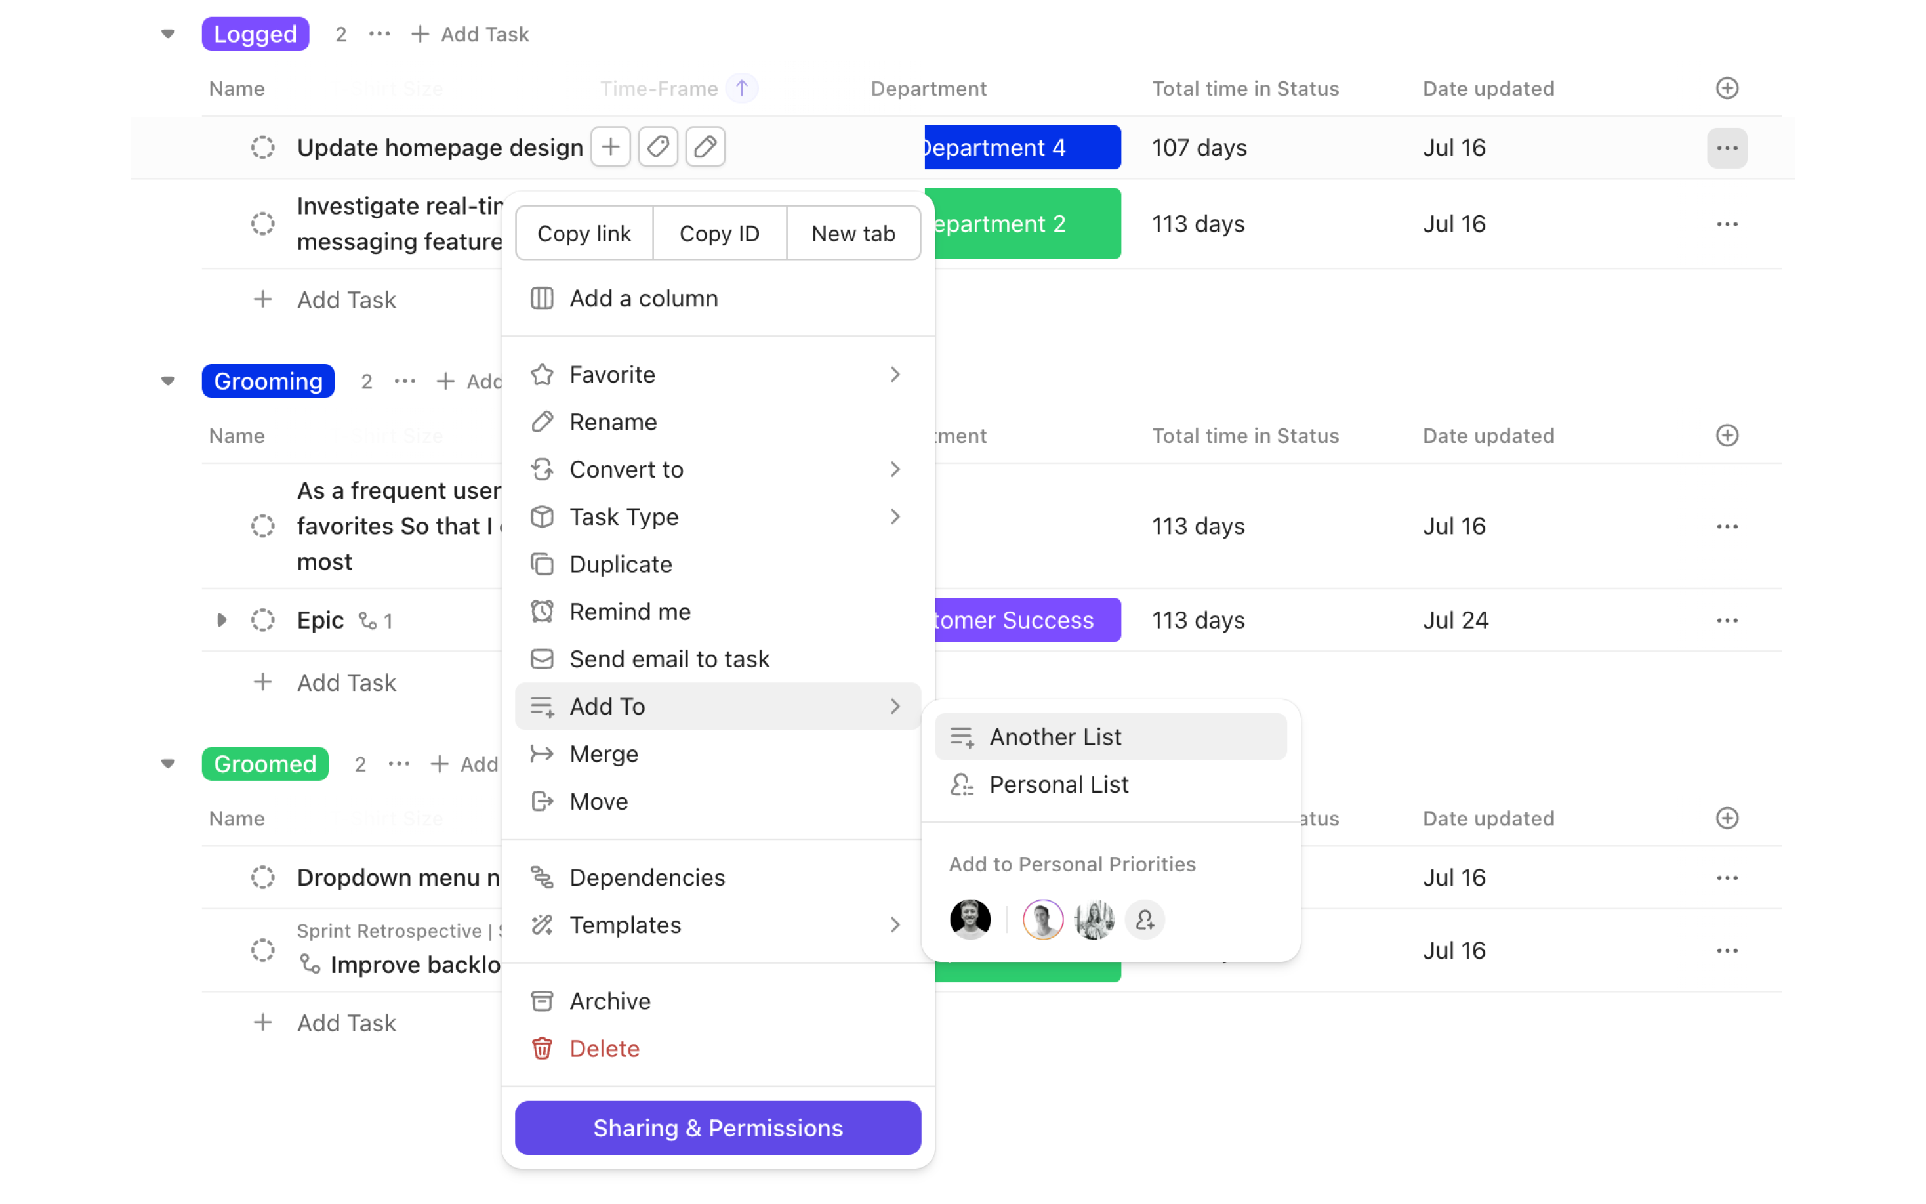Click the Time-Frame sort arrow icon
The height and width of the screenshot is (1204, 1926).
pos(742,89)
